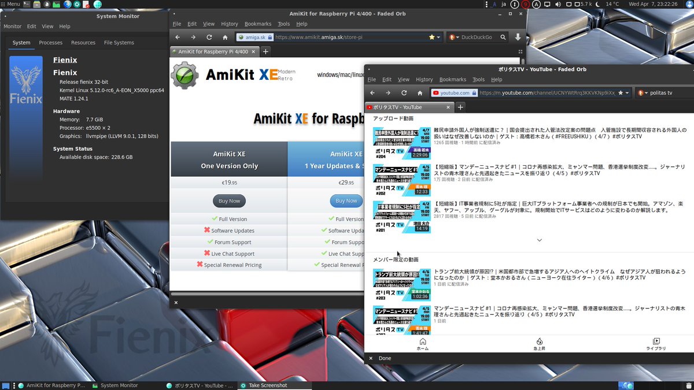Click the display icon in the system tray
This screenshot has height=390, width=694.
click(x=547, y=4)
